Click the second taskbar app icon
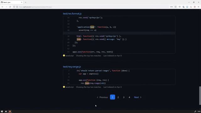Screen dimensions: 201x113 pyautogui.click(x=6, y=111)
